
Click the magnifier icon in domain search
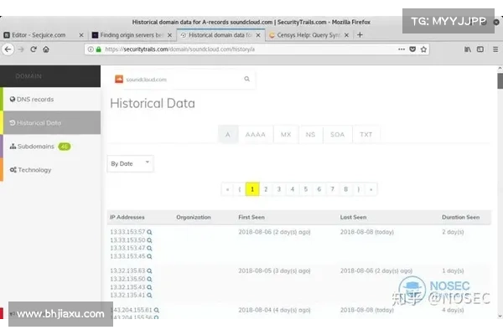[x=246, y=79]
